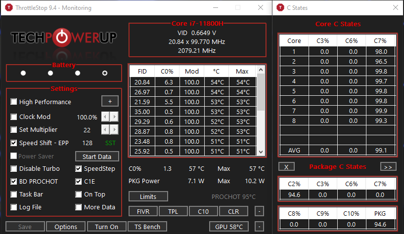Click the FID column header
404x234 pixels.
[x=142, y=71]
